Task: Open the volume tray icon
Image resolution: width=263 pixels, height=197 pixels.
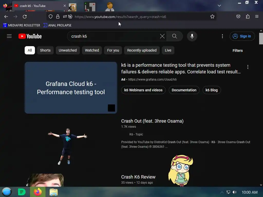Action: [234, 192]
